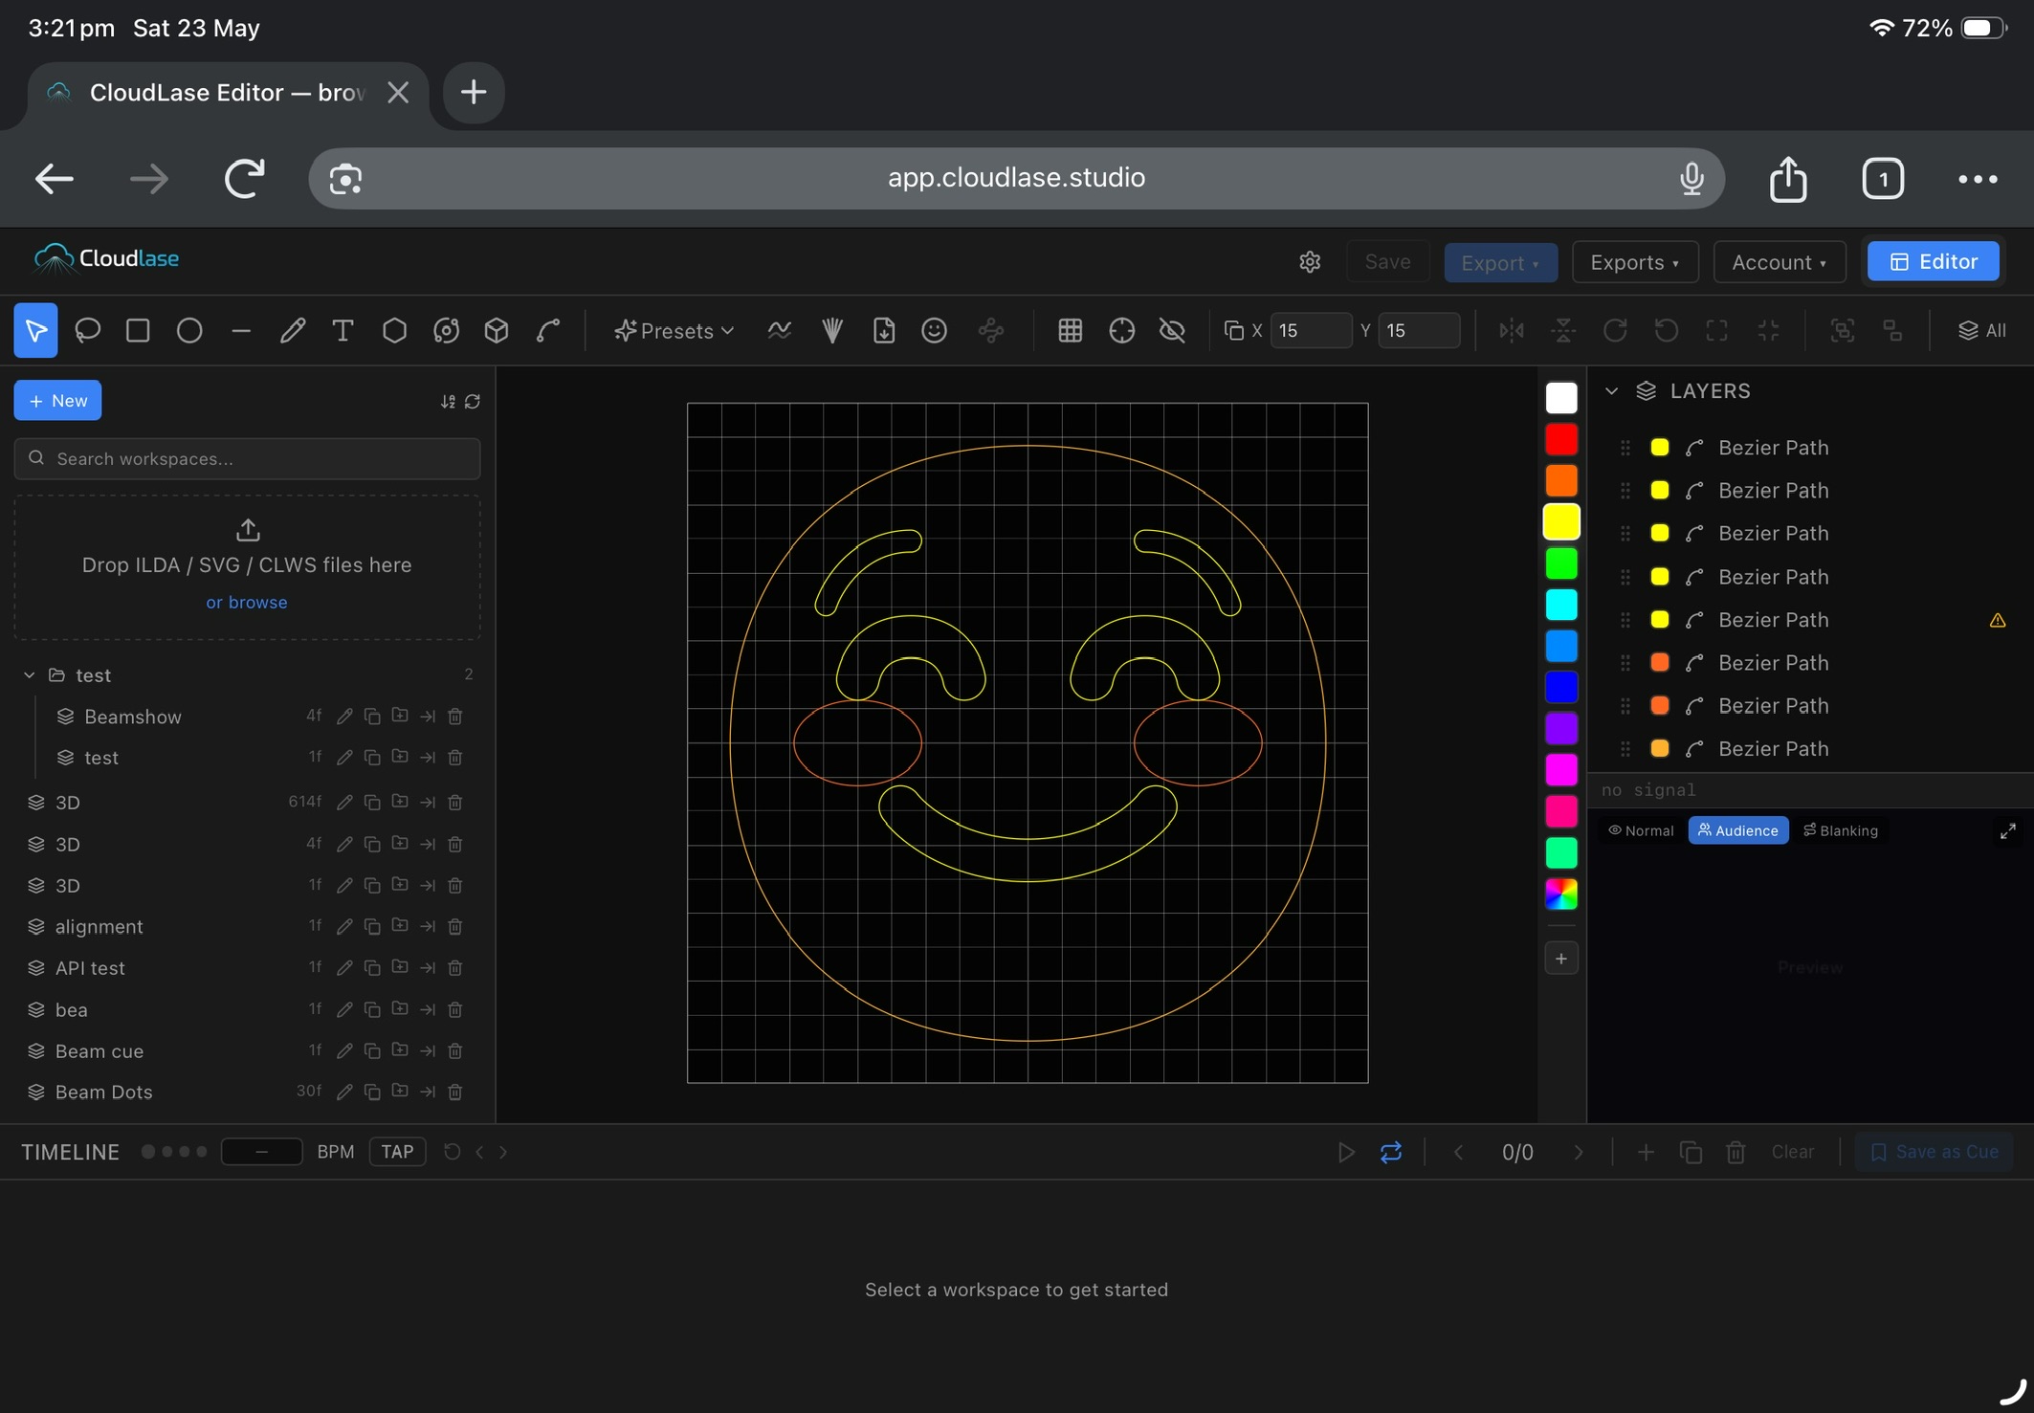Image resolution: width=2034 pixels, height=1413 pixels.
Task: Click the warning icon on Bezier Path
Action: [1998, 621]
